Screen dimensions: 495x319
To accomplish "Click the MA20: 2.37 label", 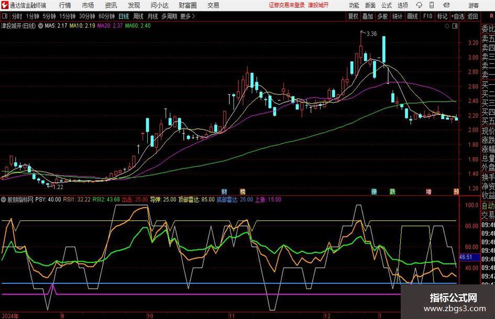I will point(110,26).
